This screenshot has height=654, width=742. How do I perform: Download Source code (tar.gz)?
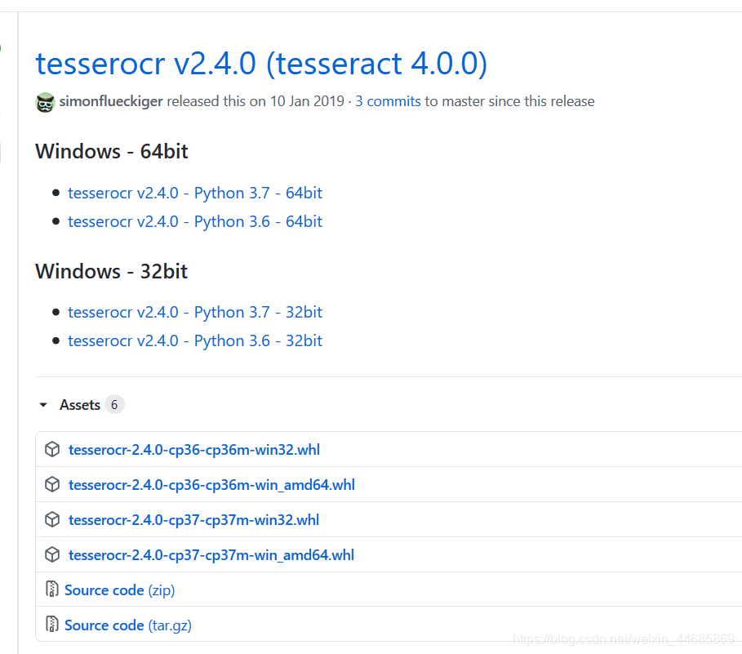tap(128, 625)
